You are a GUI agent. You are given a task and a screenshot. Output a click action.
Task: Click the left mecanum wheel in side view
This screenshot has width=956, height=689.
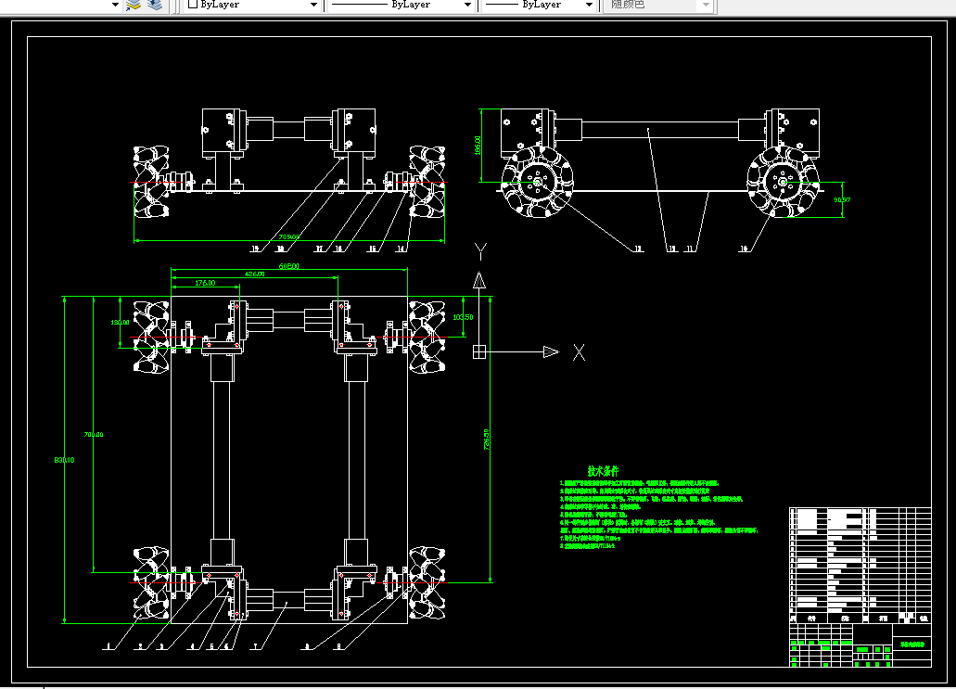(537, 182)
